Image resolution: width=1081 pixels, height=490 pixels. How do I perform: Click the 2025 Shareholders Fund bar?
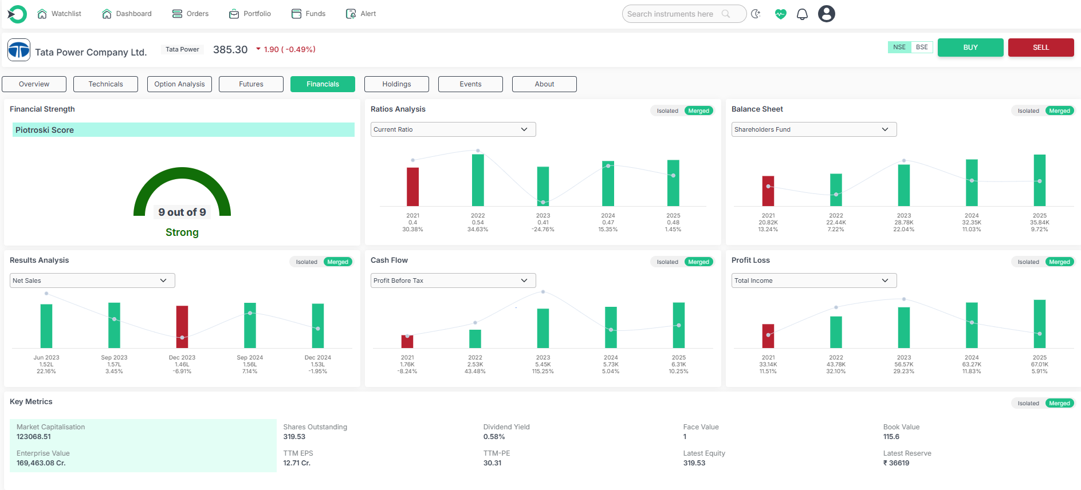pos(1039,180)
